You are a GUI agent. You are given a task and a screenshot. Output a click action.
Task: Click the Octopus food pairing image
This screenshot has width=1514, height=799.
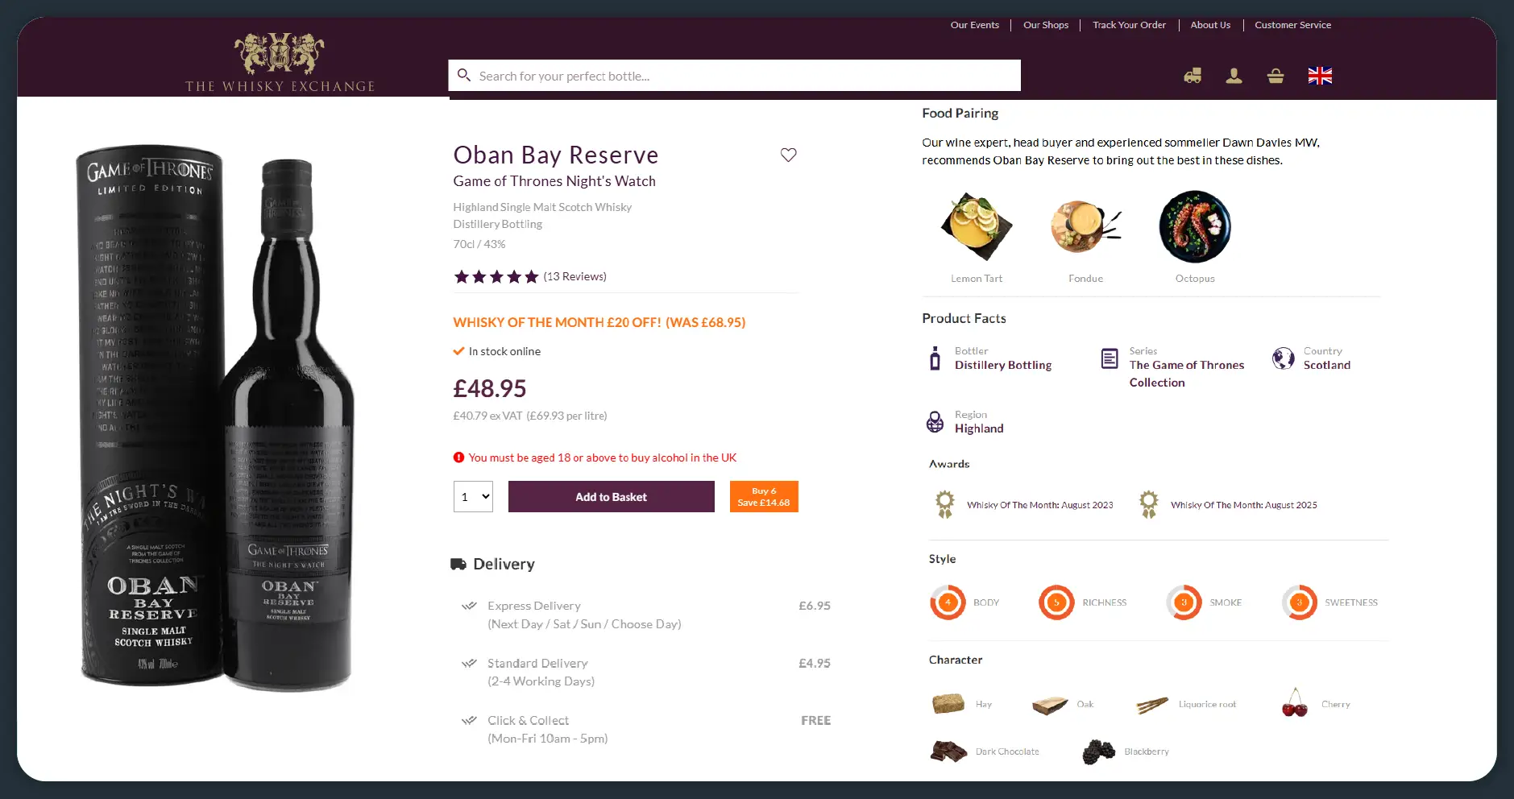[x=1195, y=226]
